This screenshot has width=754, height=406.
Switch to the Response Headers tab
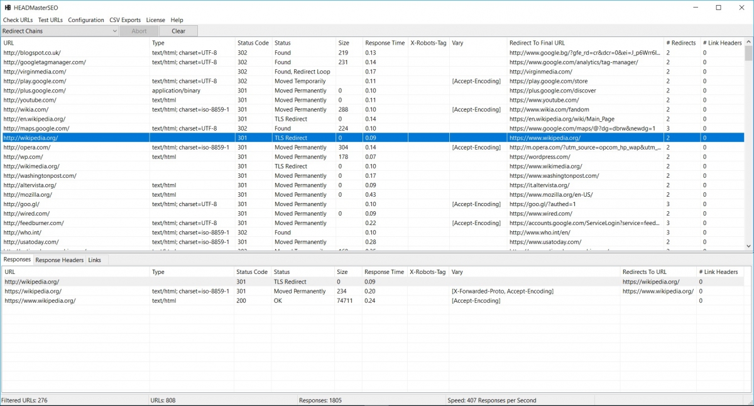[x=59, y=260]
